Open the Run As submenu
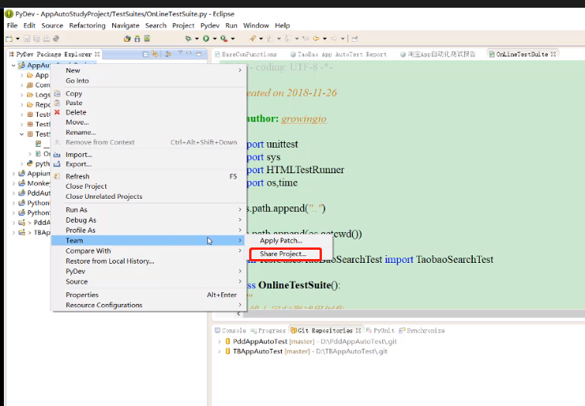585x406 pixels. (x=149, y=210)
